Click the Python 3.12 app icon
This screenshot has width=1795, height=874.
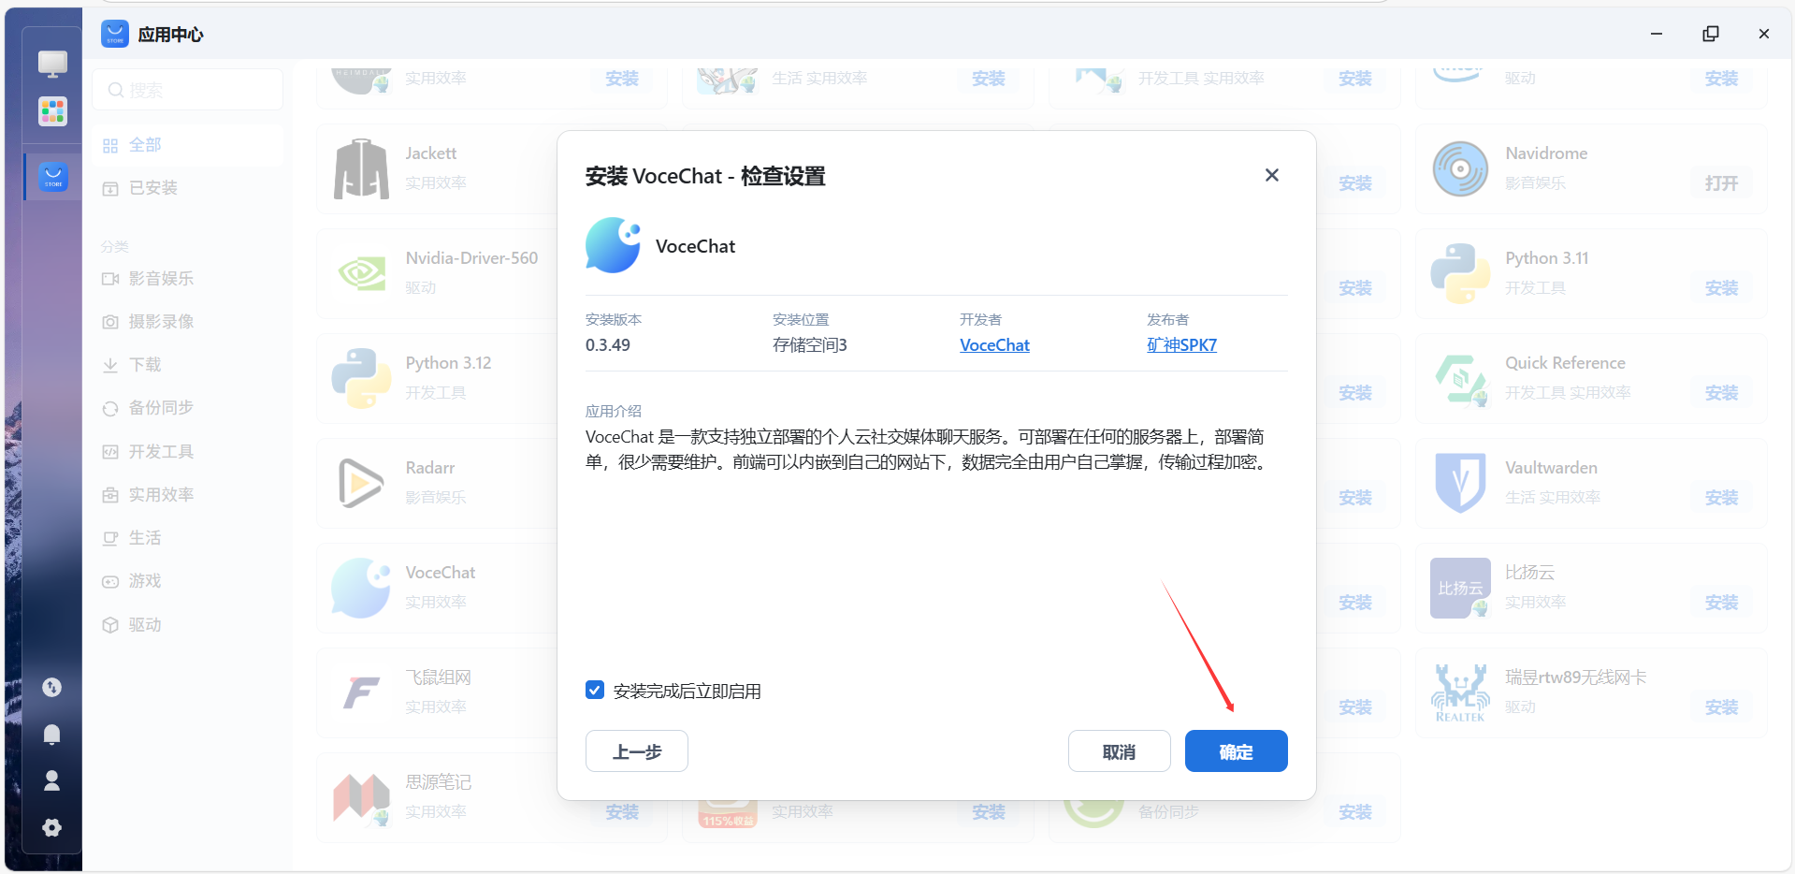tap(361, 378)
